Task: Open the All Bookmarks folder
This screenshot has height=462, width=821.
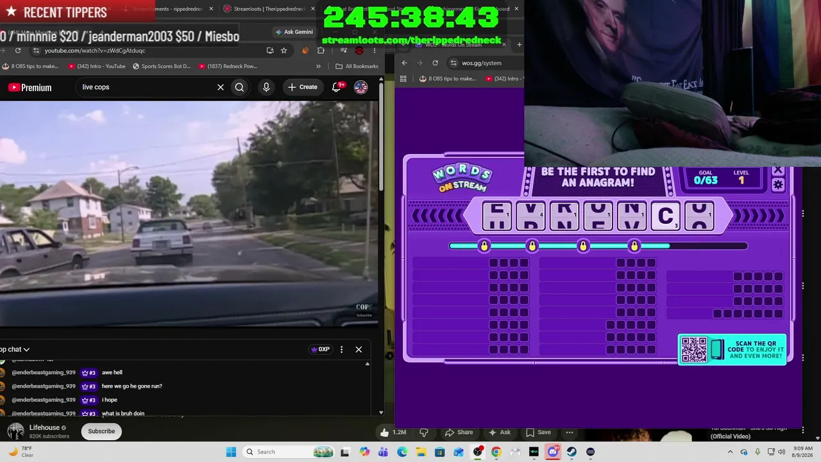Action: click(357, 66)
